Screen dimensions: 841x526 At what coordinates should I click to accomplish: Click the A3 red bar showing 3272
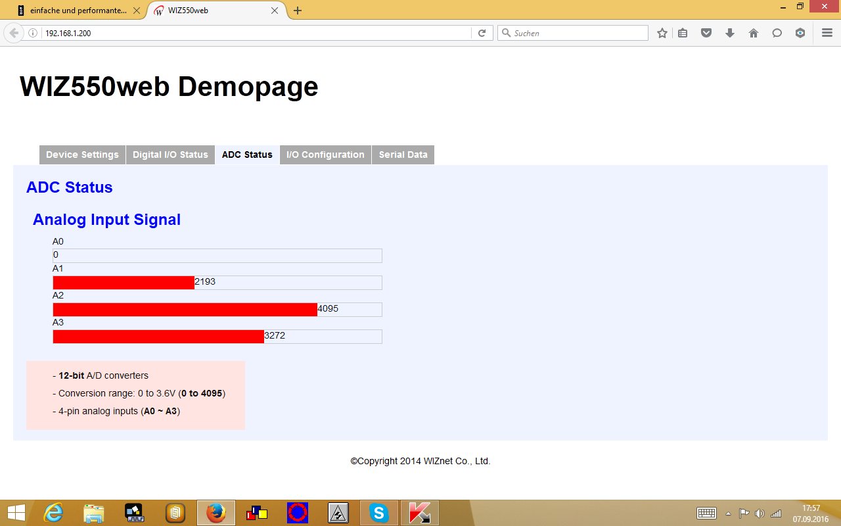(158, 337)
